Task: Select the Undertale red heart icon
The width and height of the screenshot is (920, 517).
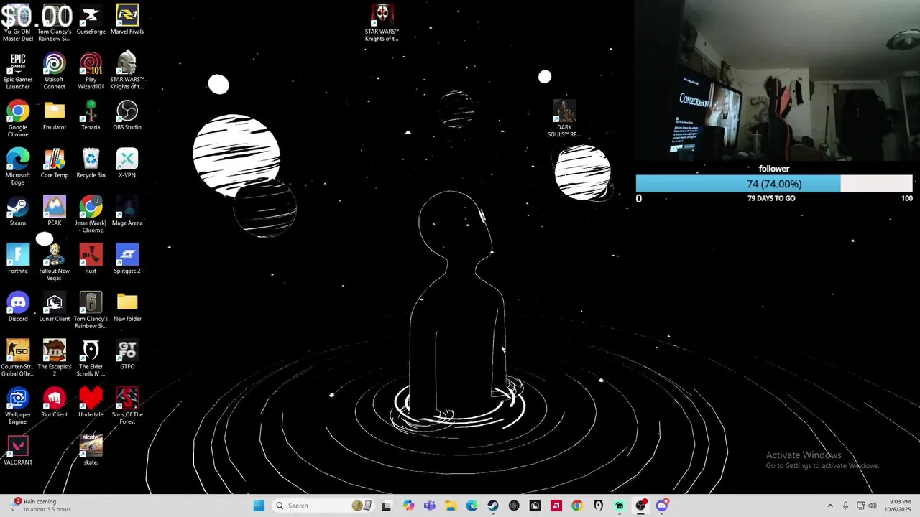Action: point(91,403)
